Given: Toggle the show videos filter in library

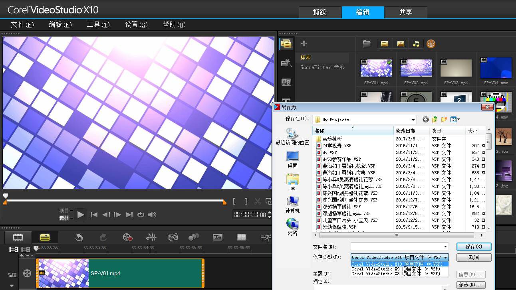Looking at the screenshot, I should tap(385, 44).
